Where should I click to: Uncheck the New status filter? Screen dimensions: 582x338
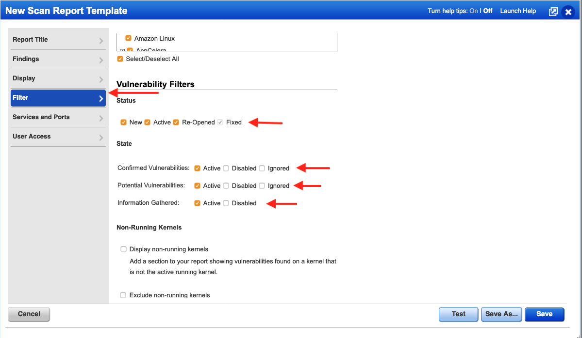[124, 122]
